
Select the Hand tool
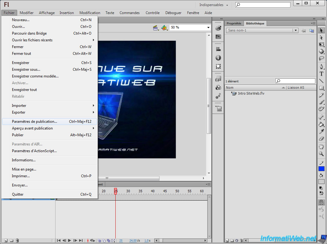coord(321,146)
